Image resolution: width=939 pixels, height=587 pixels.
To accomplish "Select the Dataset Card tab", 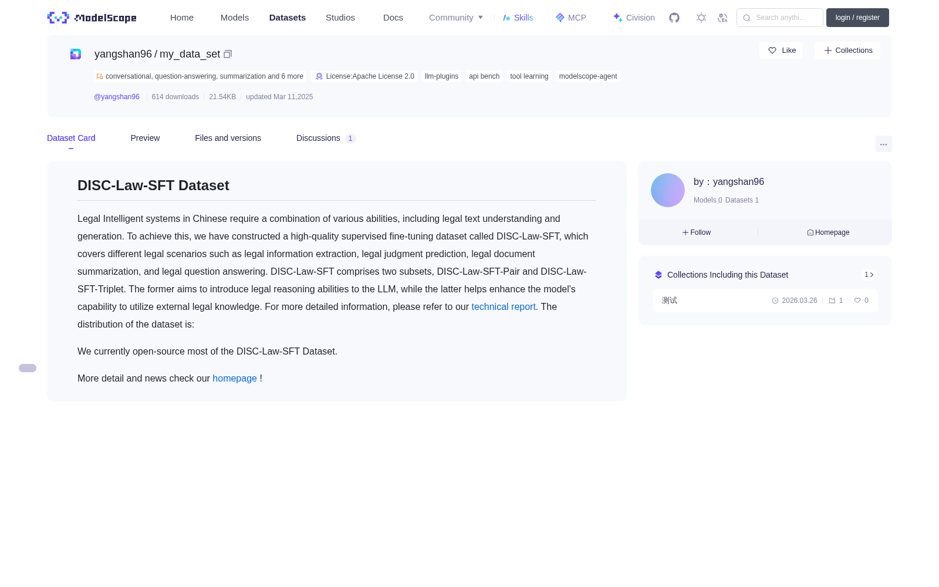I will click(x=71, y=138).
